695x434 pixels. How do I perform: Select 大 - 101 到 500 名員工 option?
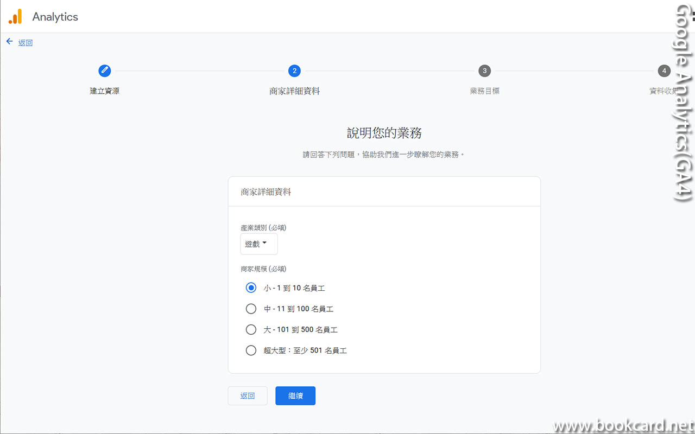[251, 329]
